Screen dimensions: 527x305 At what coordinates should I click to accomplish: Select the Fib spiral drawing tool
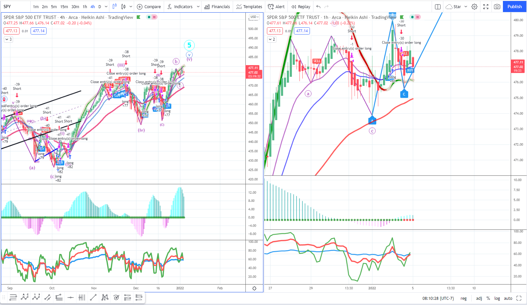coord(116,297)
